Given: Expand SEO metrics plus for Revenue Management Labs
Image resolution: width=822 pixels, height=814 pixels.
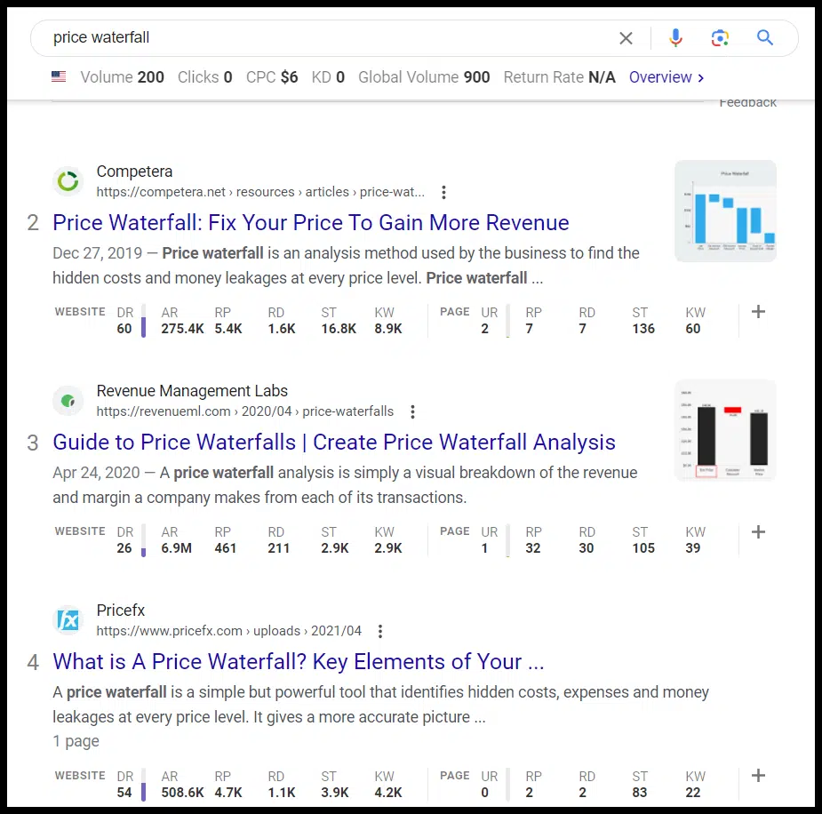Looking at the screenshot, I should 758,531.
